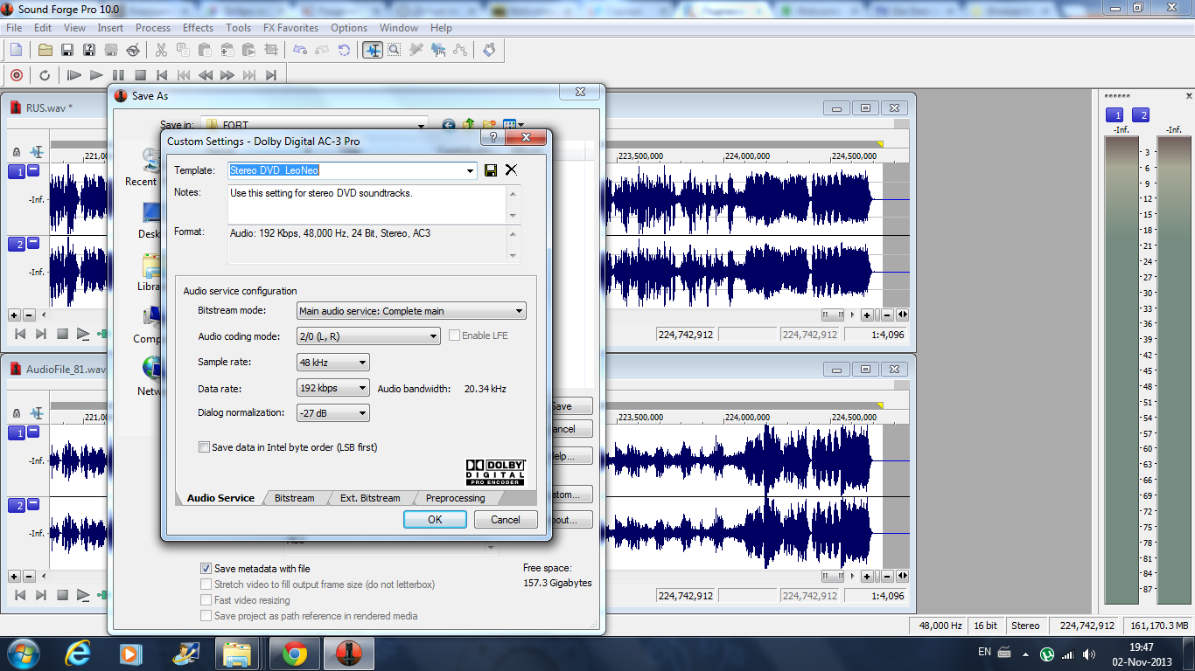Select the Magnify tool
Image resolution: width=1195 pixels, height=671 pixels.
point(395,50)
